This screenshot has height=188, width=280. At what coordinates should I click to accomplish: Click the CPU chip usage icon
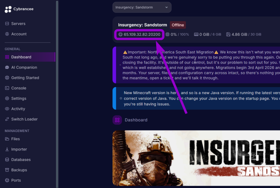(x=167, y=34)
